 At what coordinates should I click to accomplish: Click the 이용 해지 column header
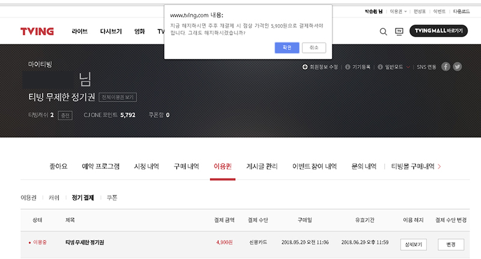413,220
